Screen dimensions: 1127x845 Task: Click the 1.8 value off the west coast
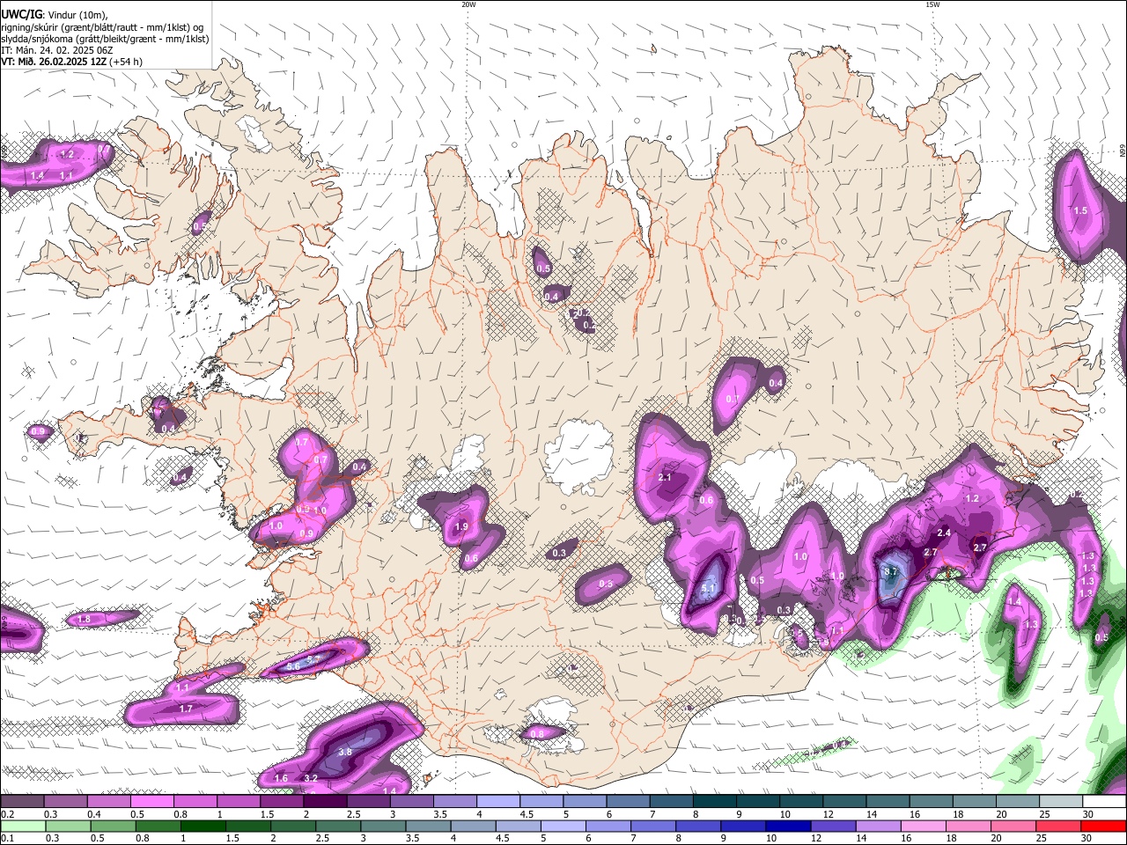84,620
